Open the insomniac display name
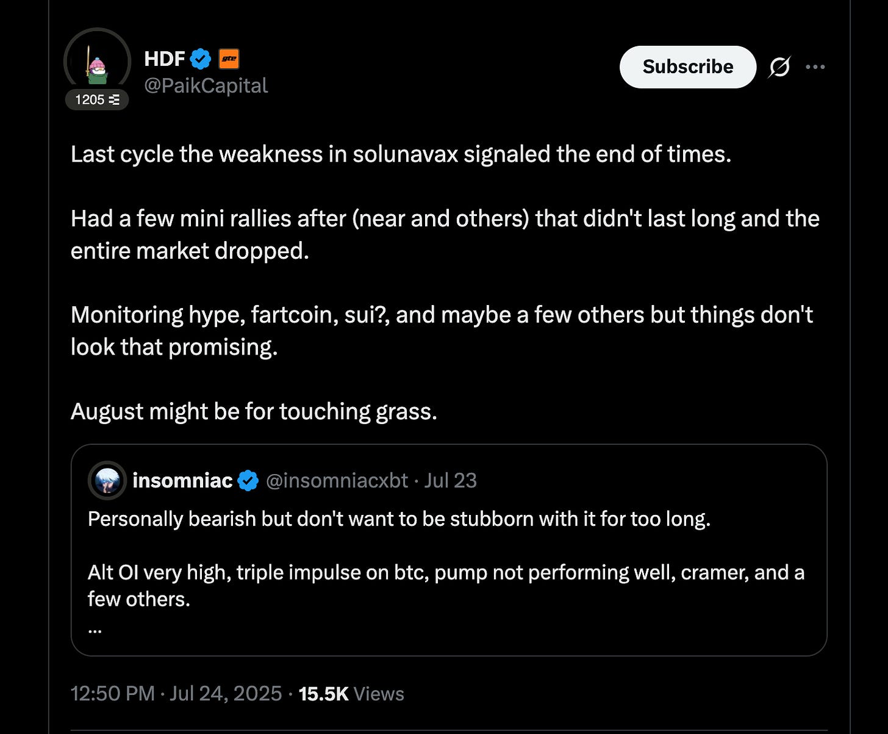 point(182,481)
